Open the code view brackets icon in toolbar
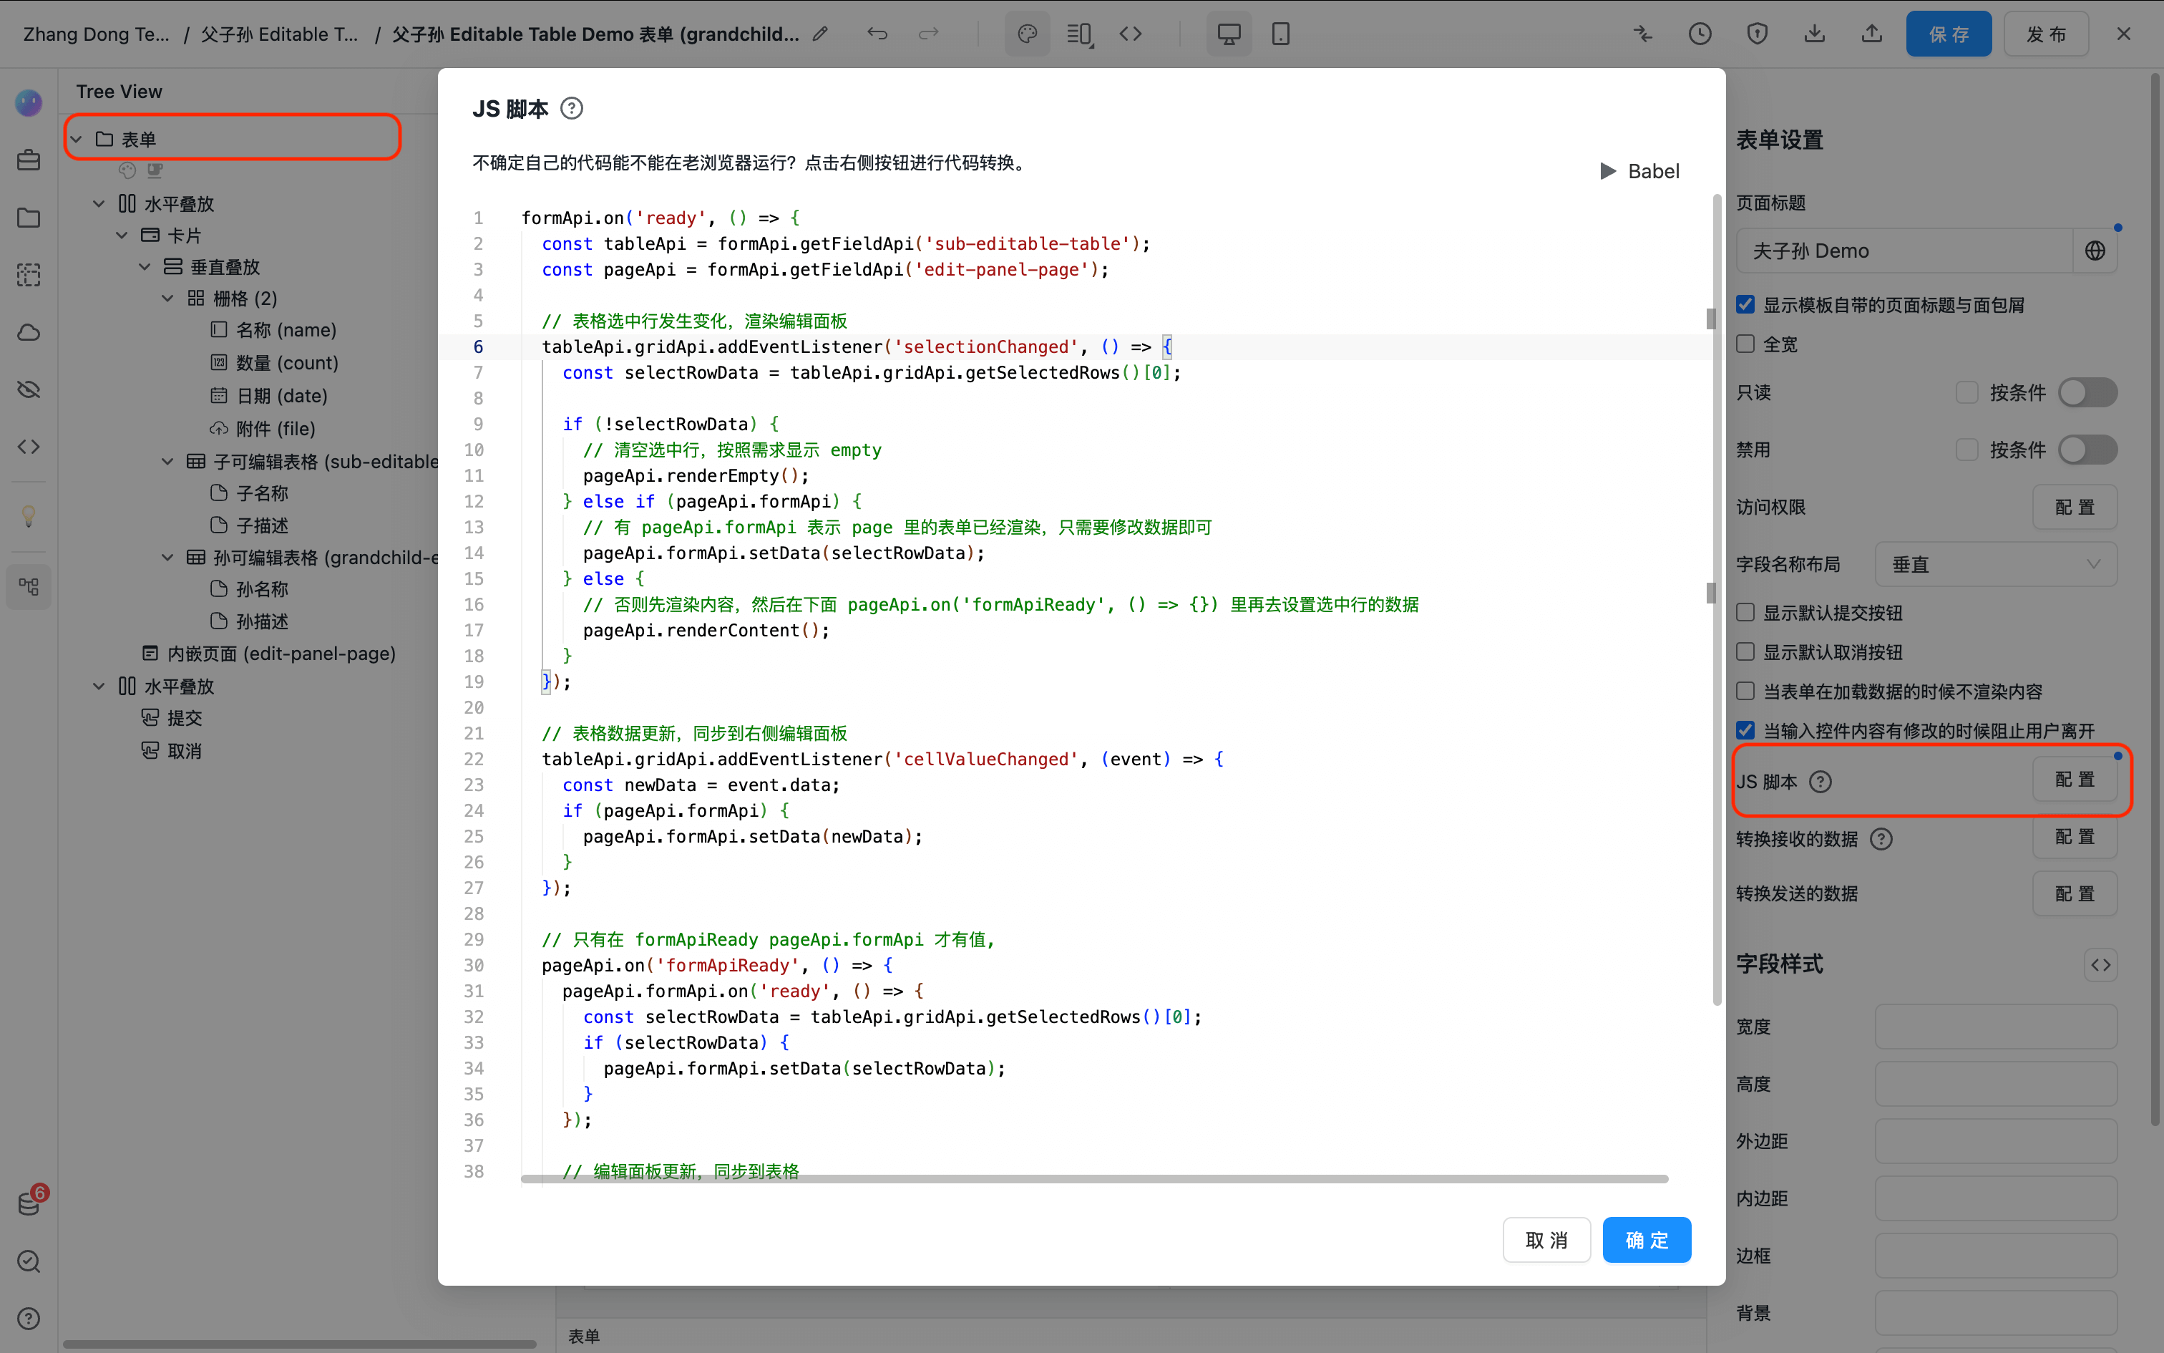2164x1353 pixels. 1131,34
